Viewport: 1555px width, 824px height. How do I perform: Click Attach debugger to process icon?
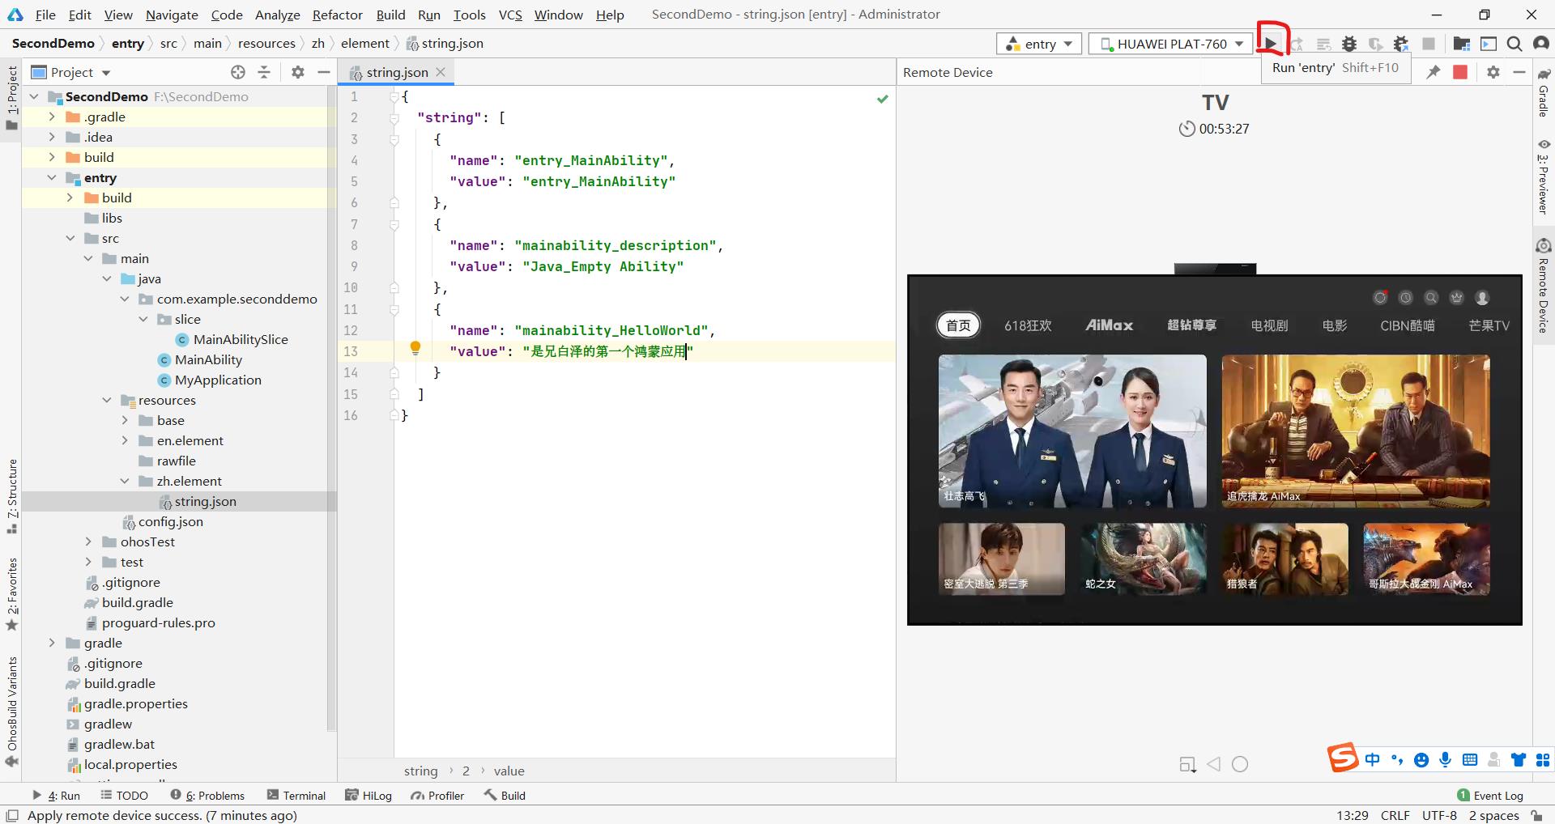coord(1401,44)
